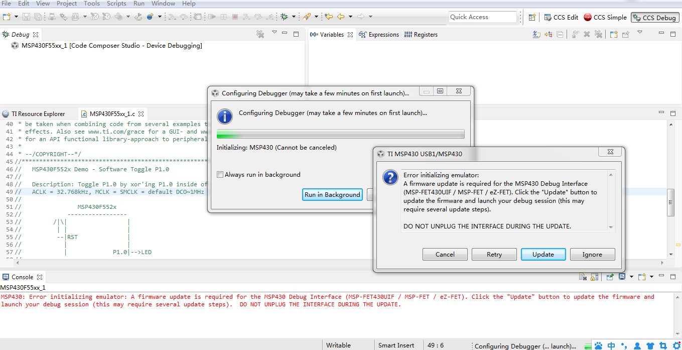Open the New toolbar dropdown arrow
The image size is (682, 350).
[x=16, y=17]
